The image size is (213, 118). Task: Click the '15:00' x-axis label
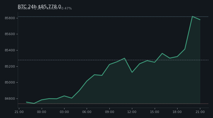[155, 112]
